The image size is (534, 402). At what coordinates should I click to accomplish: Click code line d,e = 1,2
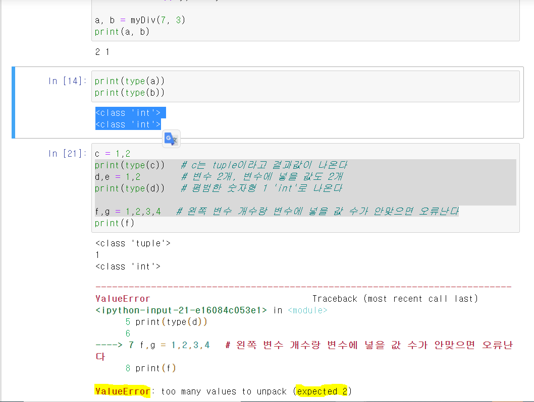click(x=118, y=177)
